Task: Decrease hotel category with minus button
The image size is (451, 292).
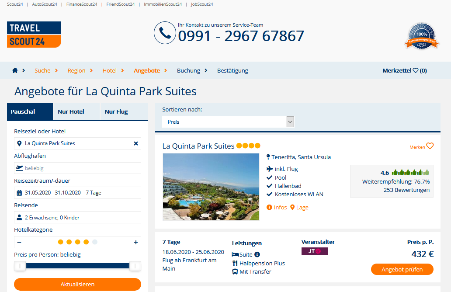Action: point(19,242)
